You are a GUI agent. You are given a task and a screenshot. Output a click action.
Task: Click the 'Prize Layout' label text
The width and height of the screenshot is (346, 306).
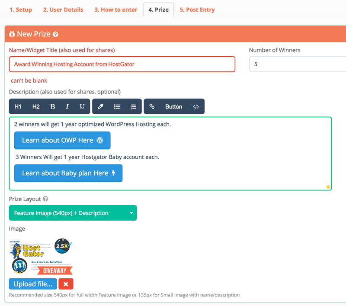pyautogui.click(x=25, y=199)
